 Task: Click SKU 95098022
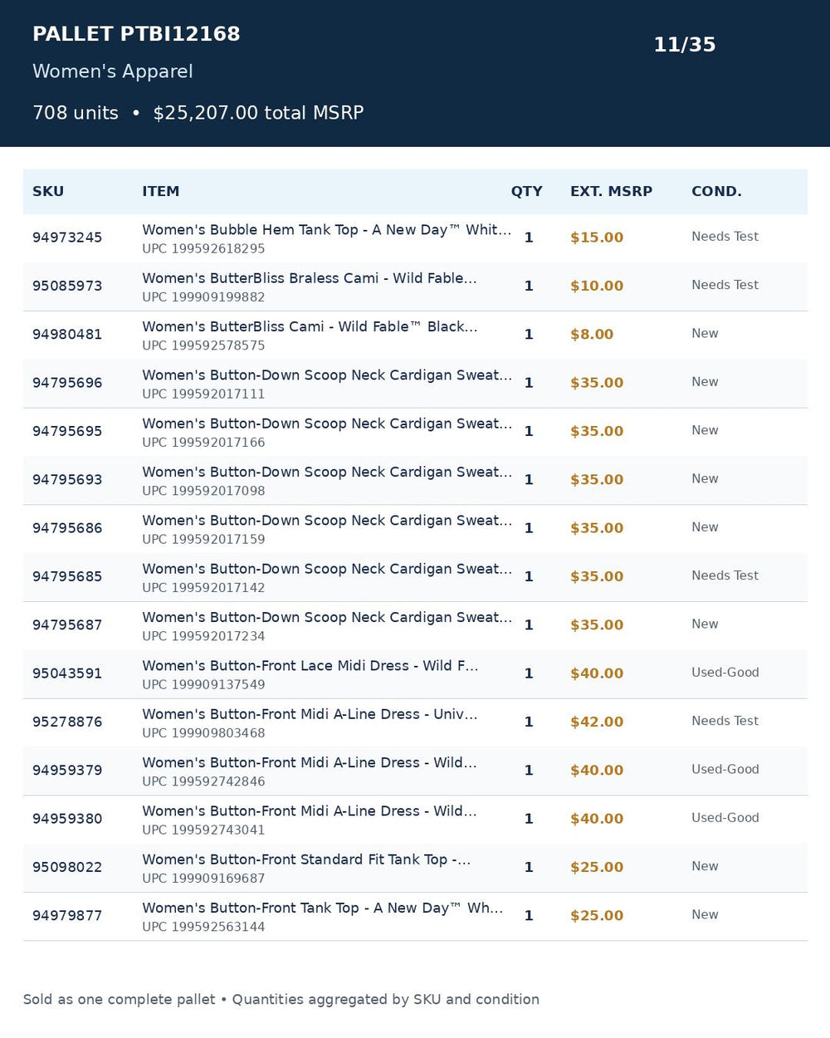(x=67, y=867)
